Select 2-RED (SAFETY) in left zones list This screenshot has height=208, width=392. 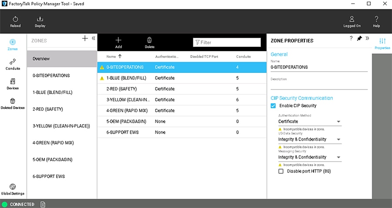[x=62, y=109]
